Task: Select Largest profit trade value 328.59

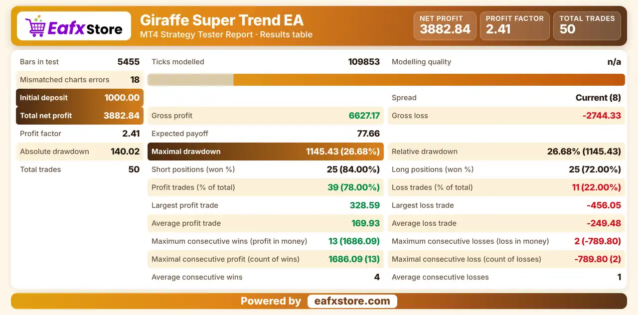Action: (x=365, y=205)
